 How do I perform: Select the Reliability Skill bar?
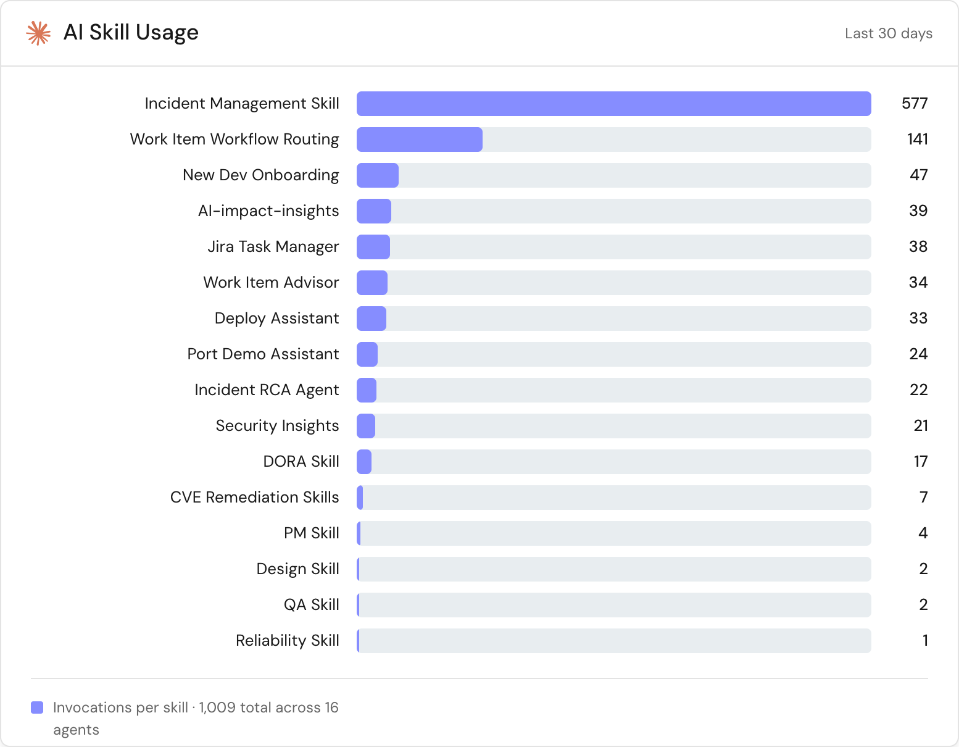coord(358,641)
